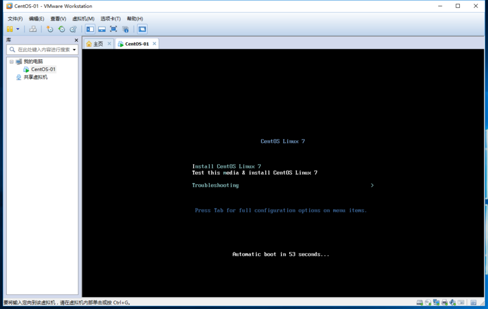Open the 编辑(E) menu
This screenshot has height=309, width=488.
(x=37, y=19)
